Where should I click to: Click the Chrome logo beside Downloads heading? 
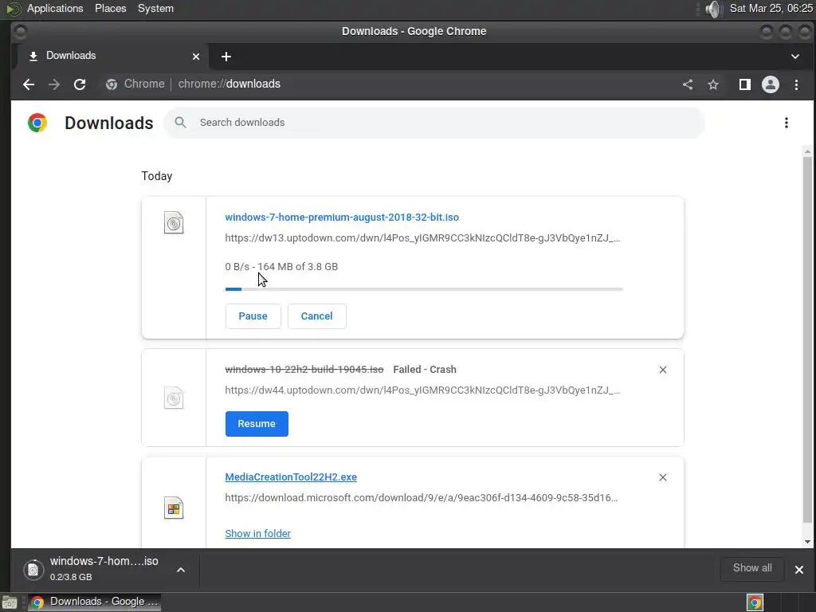pyautogui.click(x=37, y=123)
